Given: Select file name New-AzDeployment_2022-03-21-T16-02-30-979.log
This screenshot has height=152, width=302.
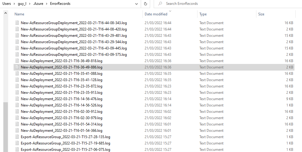Looking at the screenshot, I should point(62,118).
